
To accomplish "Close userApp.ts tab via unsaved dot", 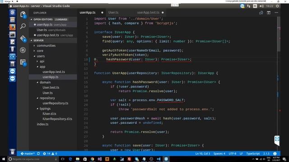I will [x=102, y=13].
